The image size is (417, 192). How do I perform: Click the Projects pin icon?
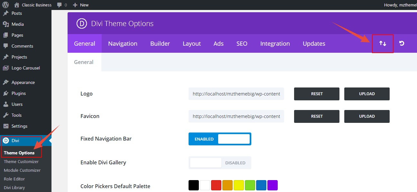[x=6, y=57]
